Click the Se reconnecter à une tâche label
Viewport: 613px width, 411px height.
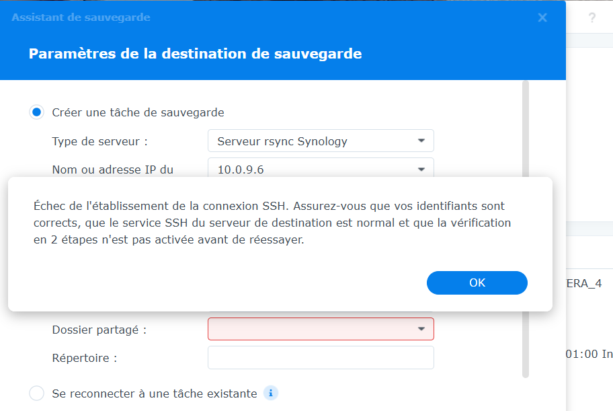[154, 394]
